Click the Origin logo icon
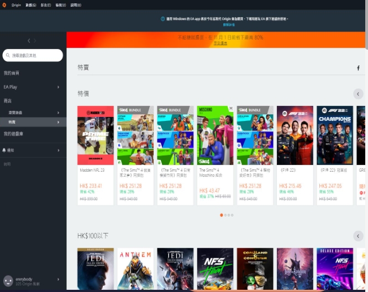The height and width of the screenshot is (292, 368). tap(4, 5)
